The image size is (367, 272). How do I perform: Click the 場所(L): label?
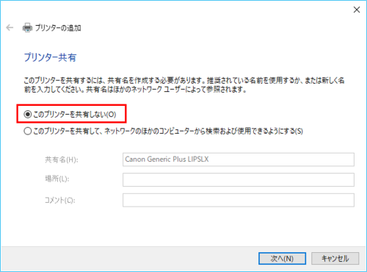[57, 179]
